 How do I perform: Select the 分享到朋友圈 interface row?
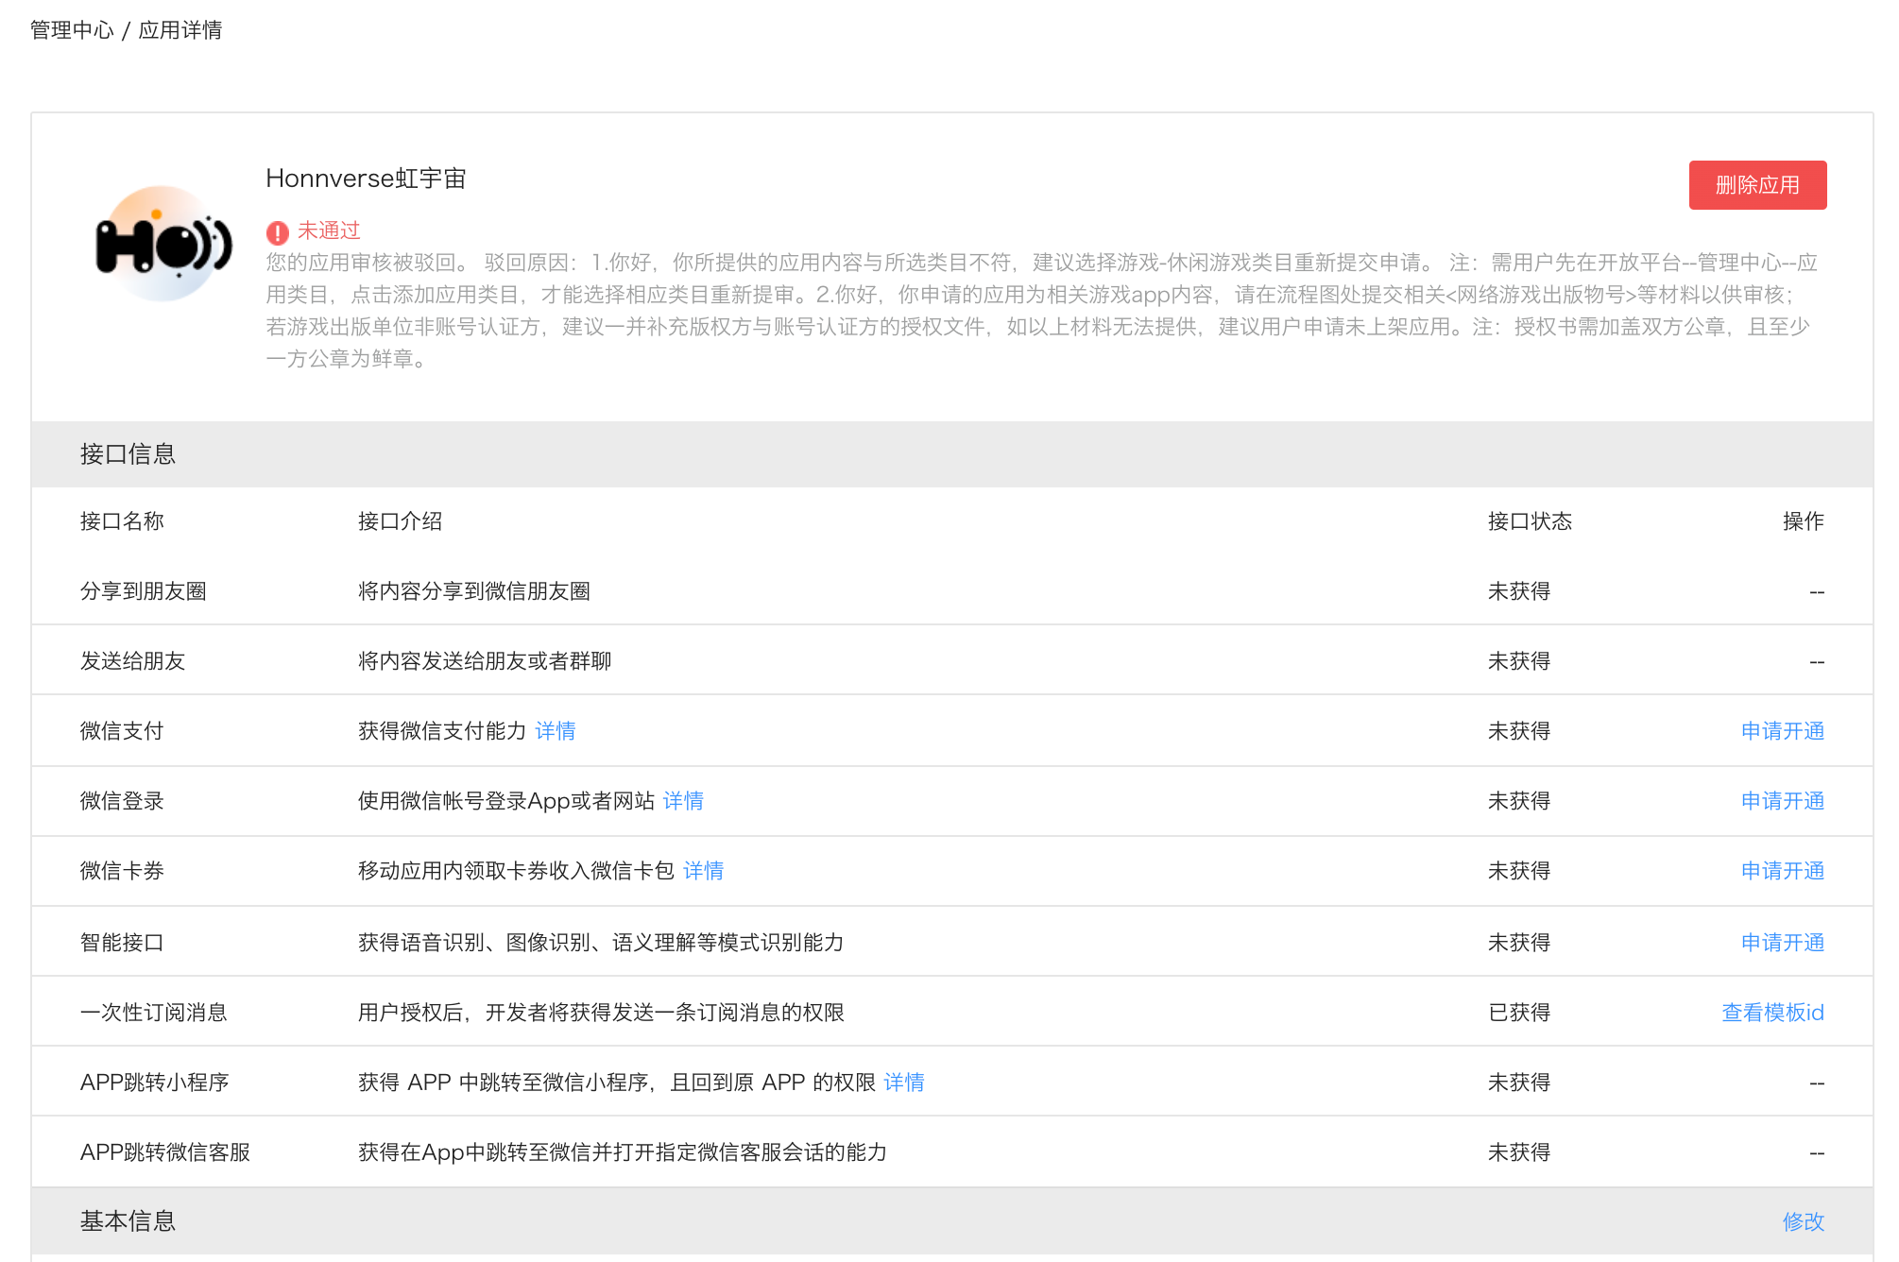(144, 591)
